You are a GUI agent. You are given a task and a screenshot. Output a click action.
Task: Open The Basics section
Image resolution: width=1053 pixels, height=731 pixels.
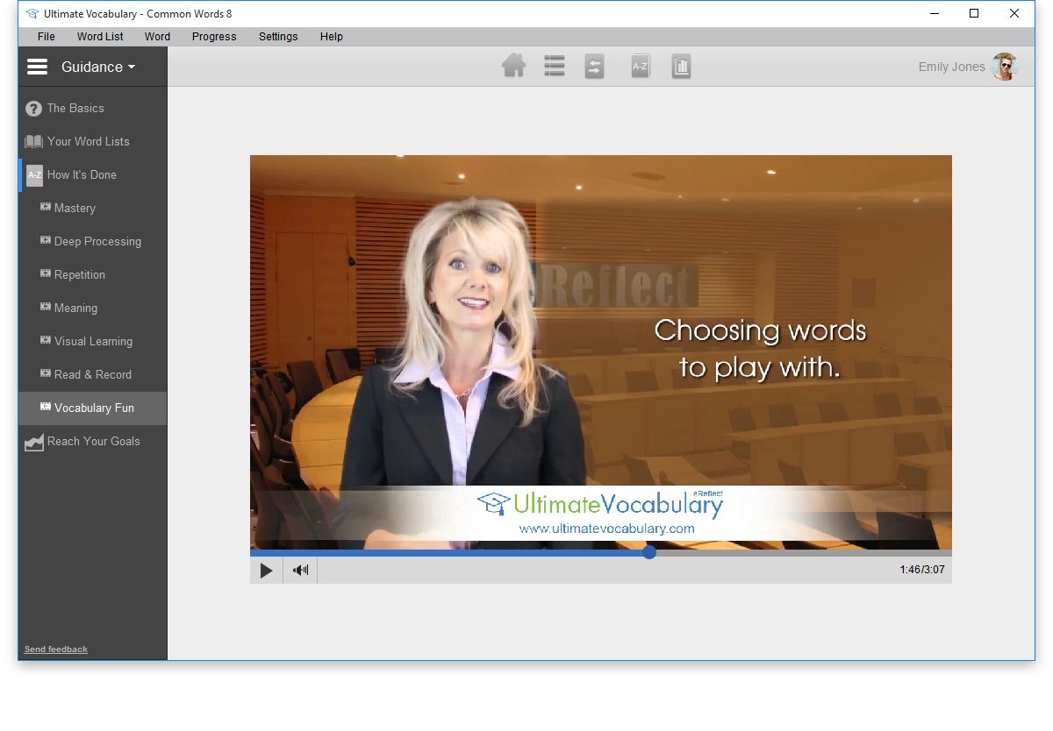(x=75, y=109)
